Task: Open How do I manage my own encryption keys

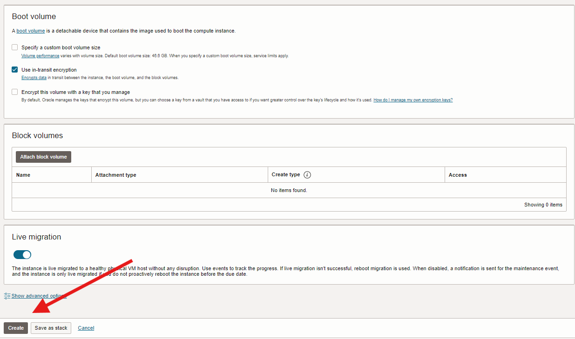Action: 413,100
